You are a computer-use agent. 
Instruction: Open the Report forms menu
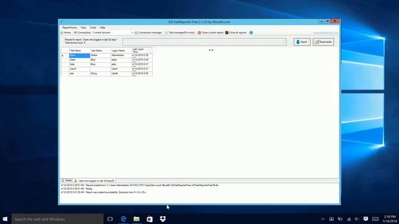pos(69,27)
